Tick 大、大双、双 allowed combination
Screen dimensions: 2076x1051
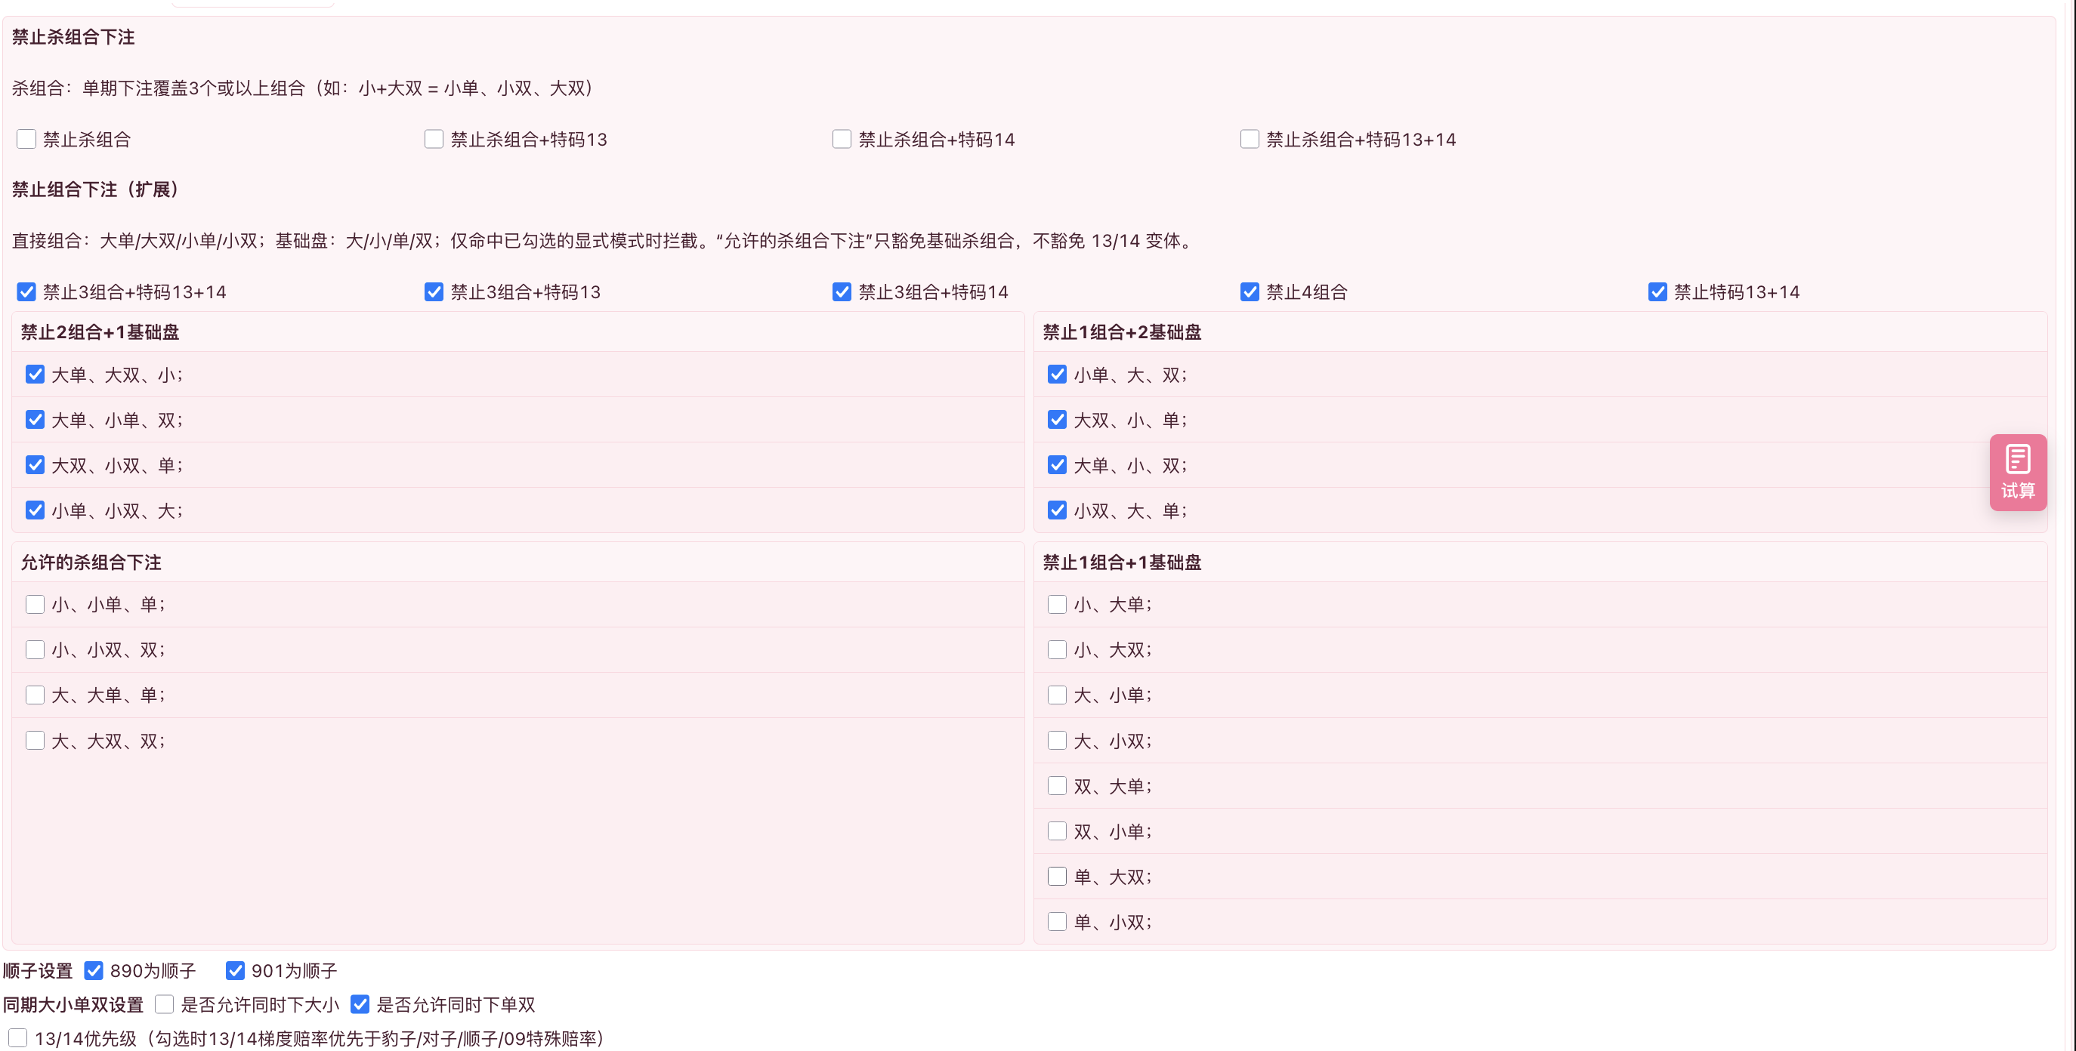[x=35, y=740]
